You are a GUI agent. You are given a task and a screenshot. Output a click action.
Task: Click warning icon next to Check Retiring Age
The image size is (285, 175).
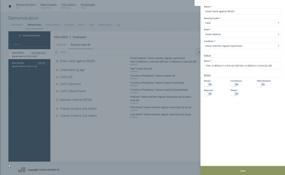(x=57, y=70)
